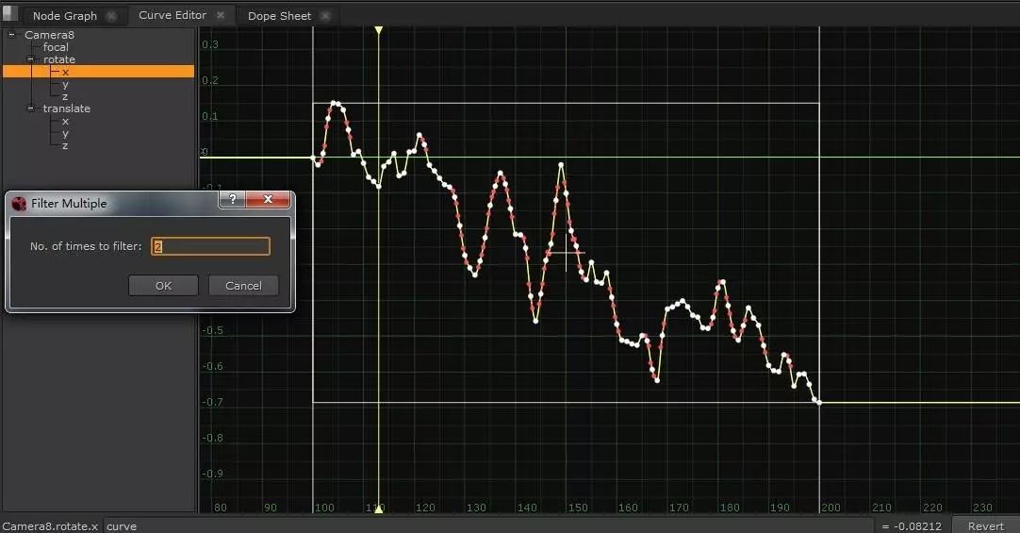Click the No. of times to filter field
The height and width of the screenshot is (533, 1020).
pyautogui.click(x=211, y=246)
